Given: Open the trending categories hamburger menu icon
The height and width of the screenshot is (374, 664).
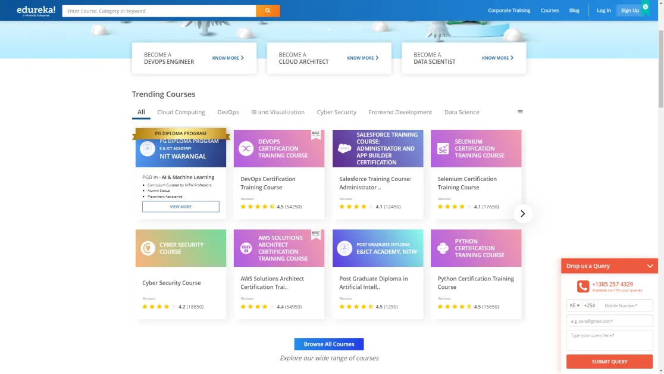Looking at the screenshot, I should 520,112.
